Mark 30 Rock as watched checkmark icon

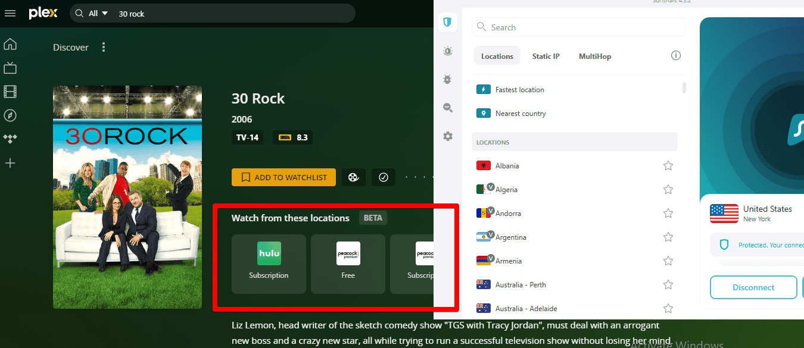click(x=384, y=177)
